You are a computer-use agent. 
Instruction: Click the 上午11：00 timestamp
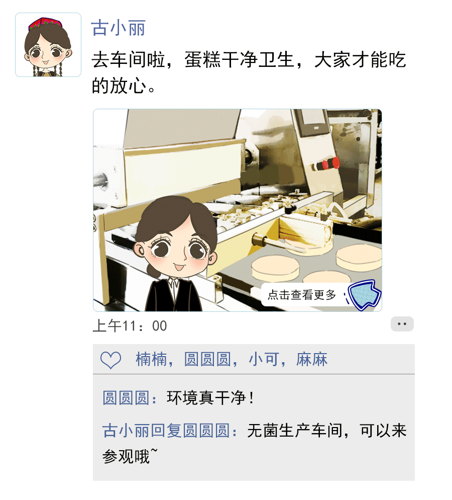pyautogui.click(x=130, y=326)
